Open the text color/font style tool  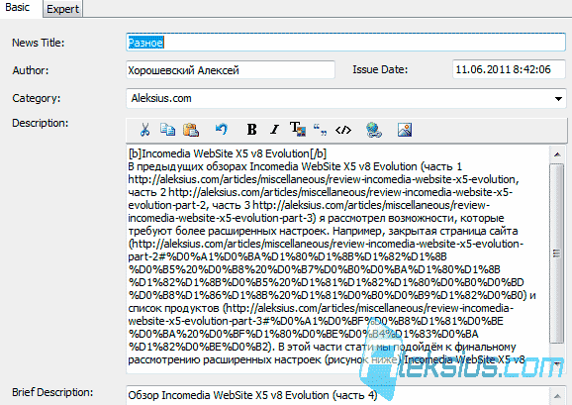[x=298, y=129]
